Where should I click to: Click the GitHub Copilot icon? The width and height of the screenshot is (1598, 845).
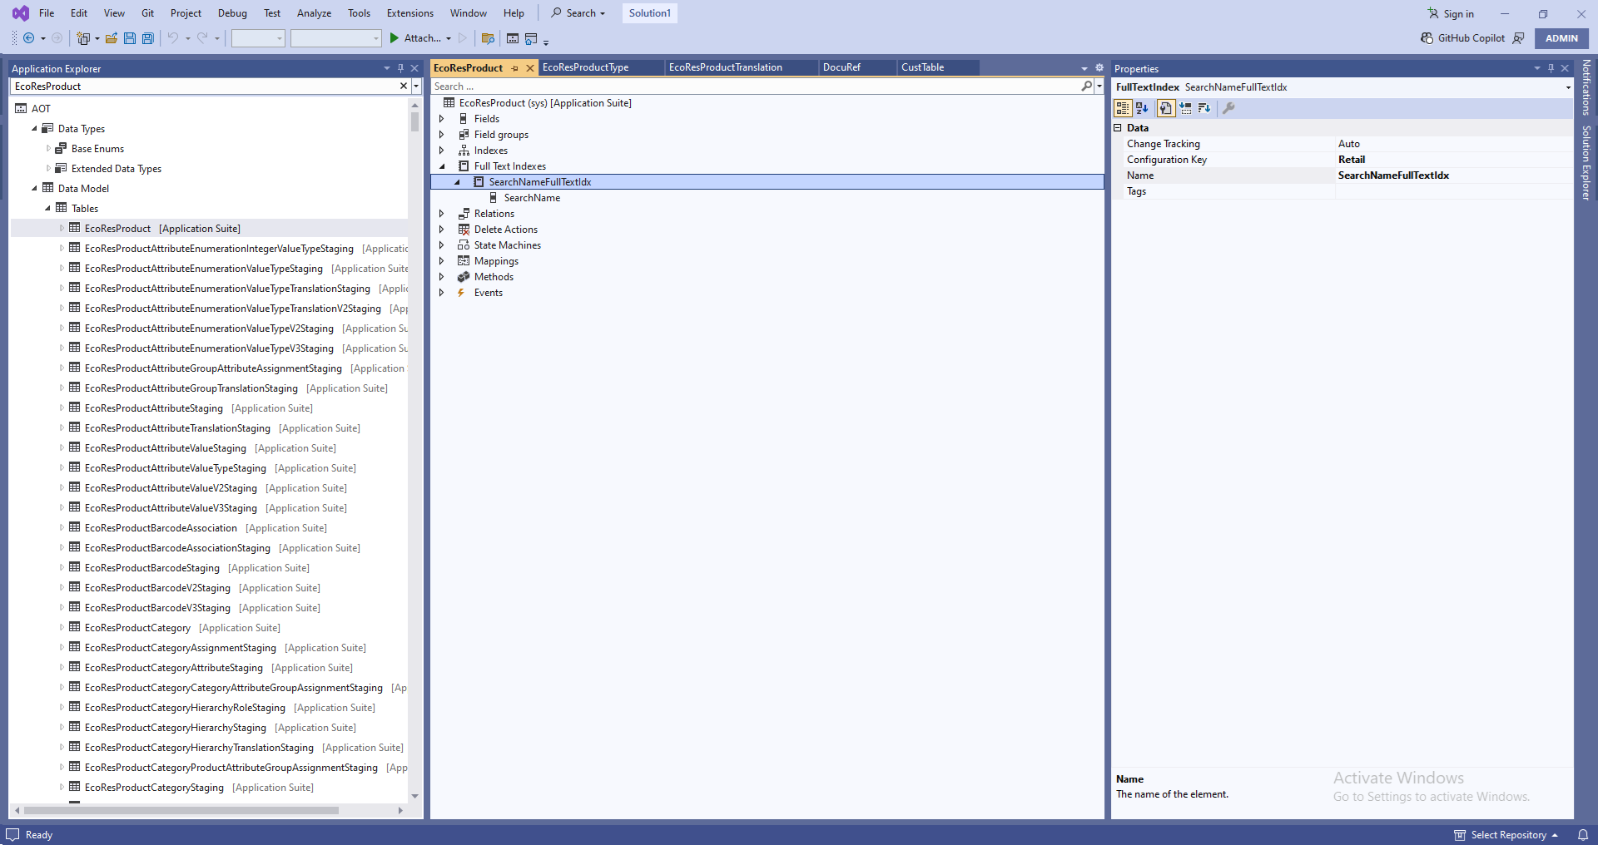pos(1427,38)
